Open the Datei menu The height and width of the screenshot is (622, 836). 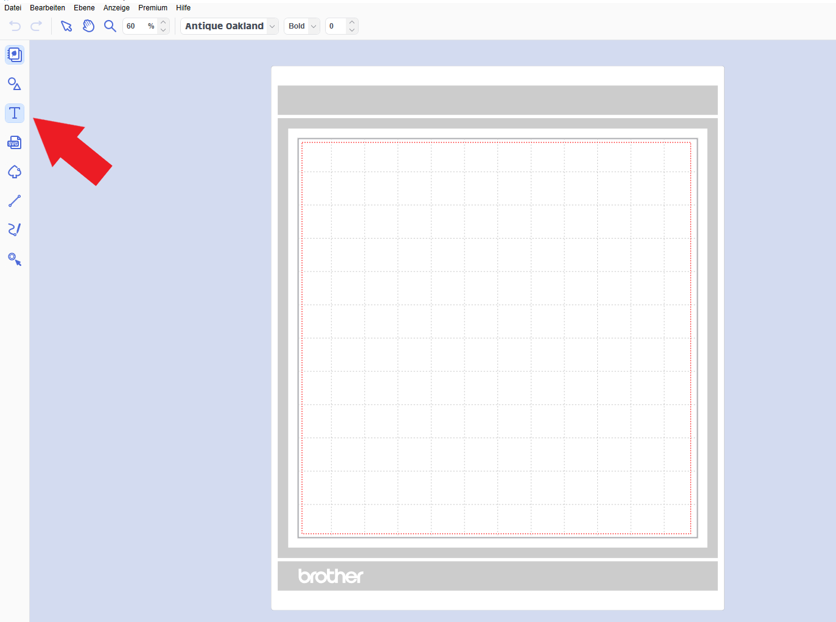point(13,8)
